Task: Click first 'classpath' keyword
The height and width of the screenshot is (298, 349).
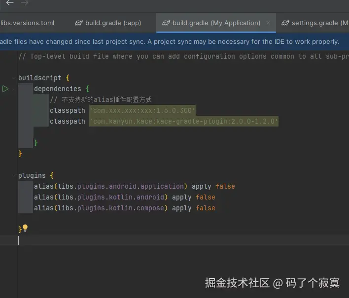Action: [68, 110]
